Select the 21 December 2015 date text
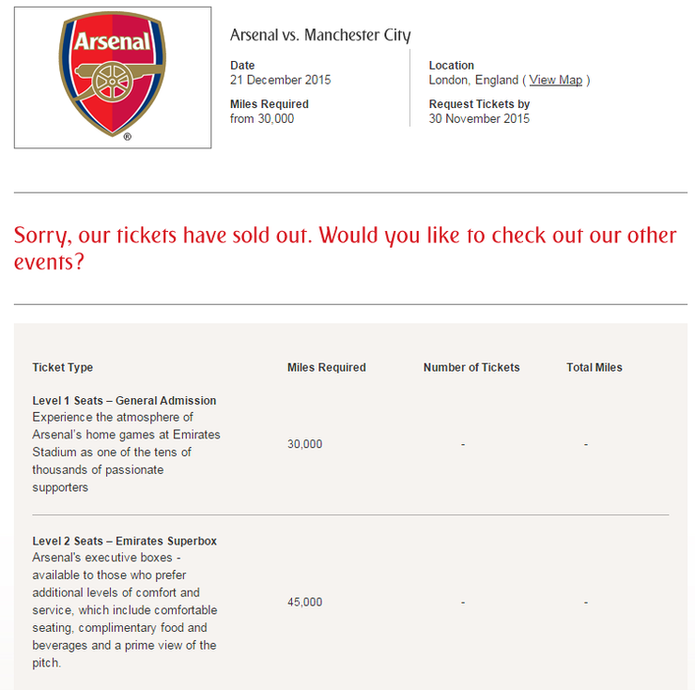The width and height of the screenshot is (695, 690). [x=280, y=80]
